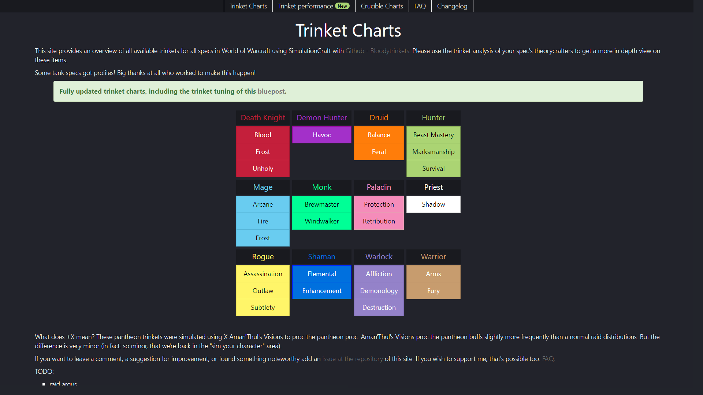Select Shadow Priest spec
Viewport: 703px width, 395px height.
point(434,204)
